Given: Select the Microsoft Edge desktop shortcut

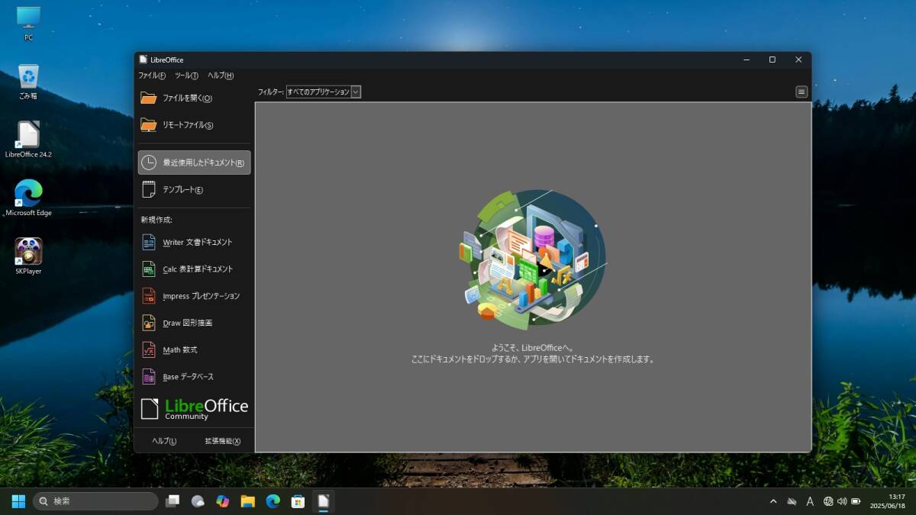Looking at the screenshot, I should [28, 198].
